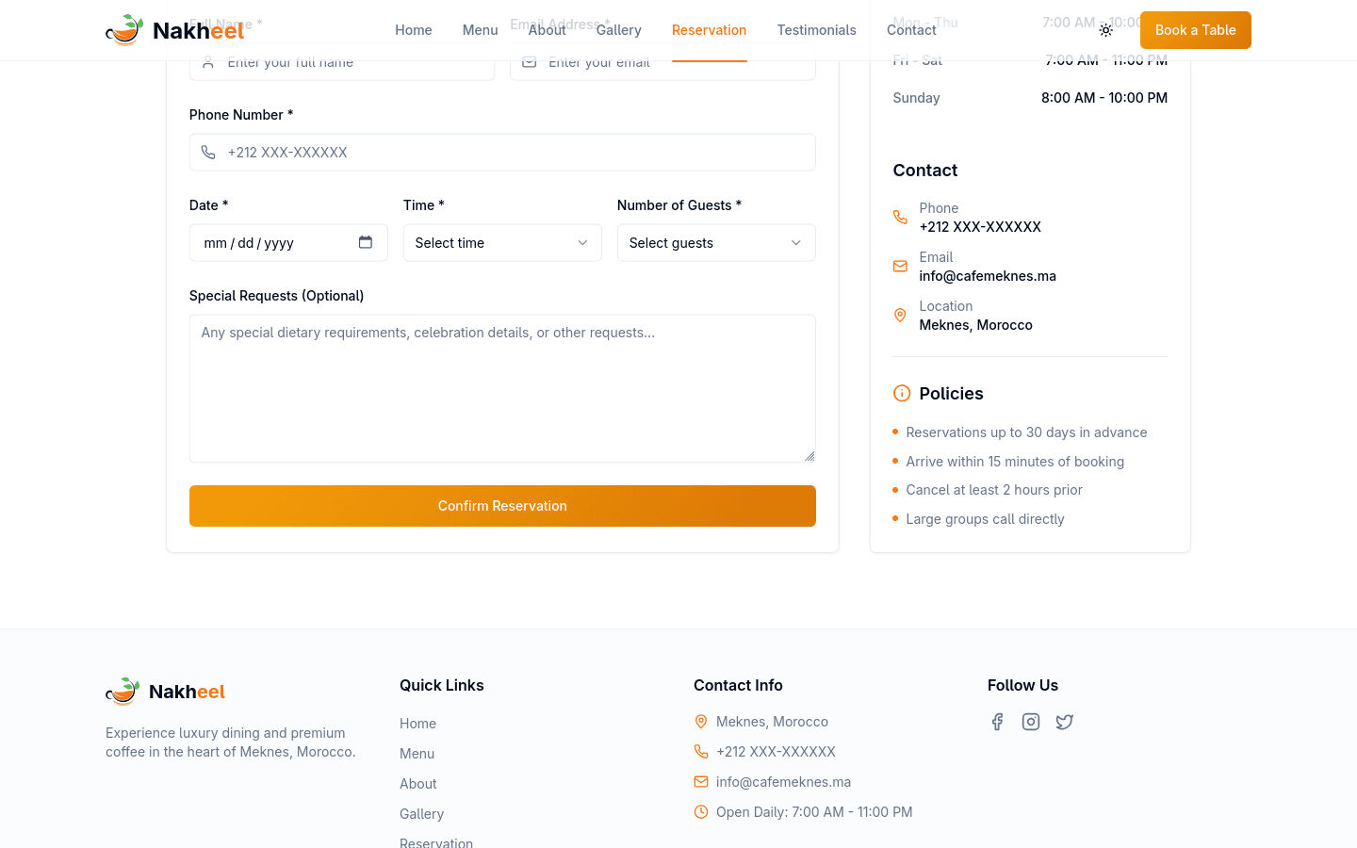The width and height of the screenshot is (1357, 848).
Task: Click the footer Nakheel logo
Action: (x=166, y=692)
